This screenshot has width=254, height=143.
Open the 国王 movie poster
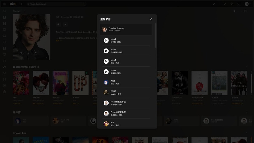[x=180, y=83]
